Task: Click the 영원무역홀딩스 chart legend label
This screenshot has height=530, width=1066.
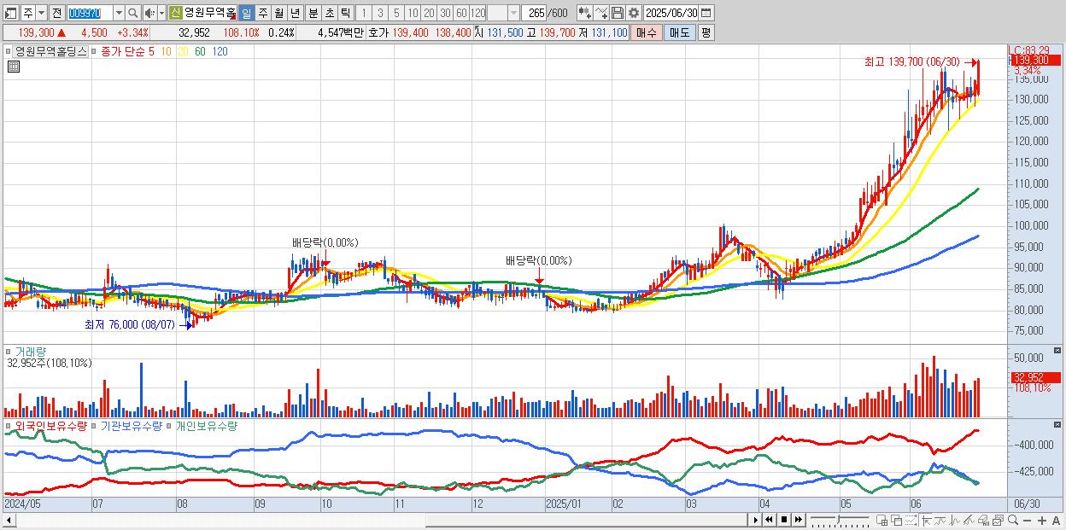Action: pyautogui.click(x=50, y=51)
